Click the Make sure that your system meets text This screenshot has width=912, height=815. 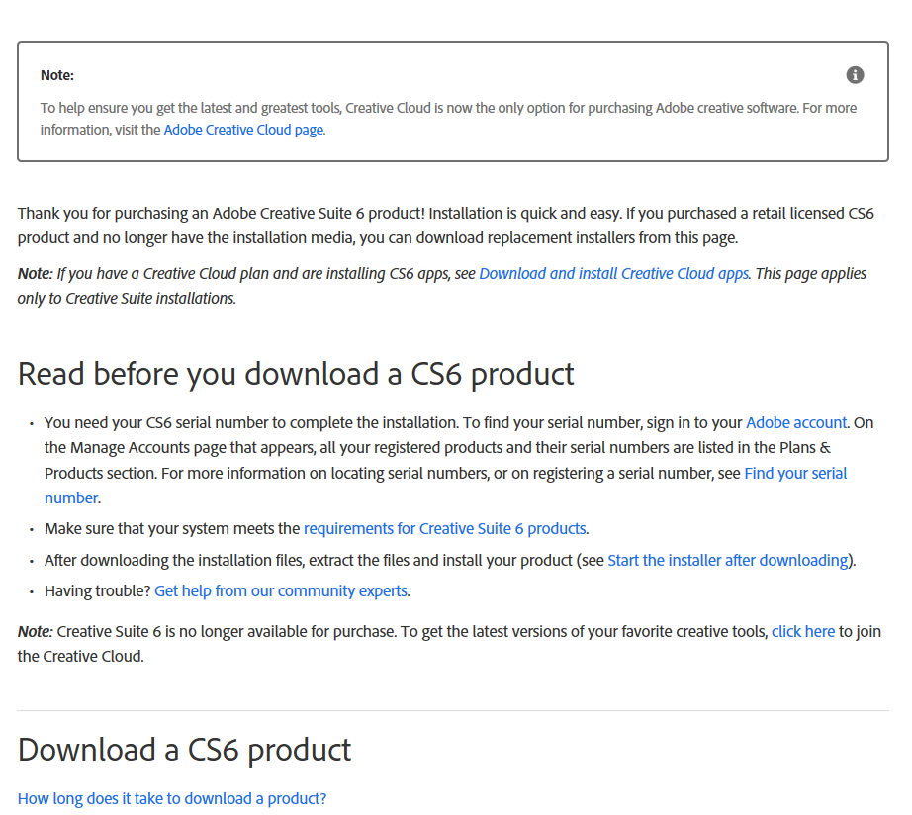click(172, 529)
